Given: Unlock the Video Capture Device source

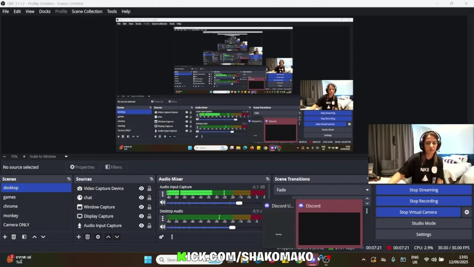Looking at the screenshot, I should (149, 188).
